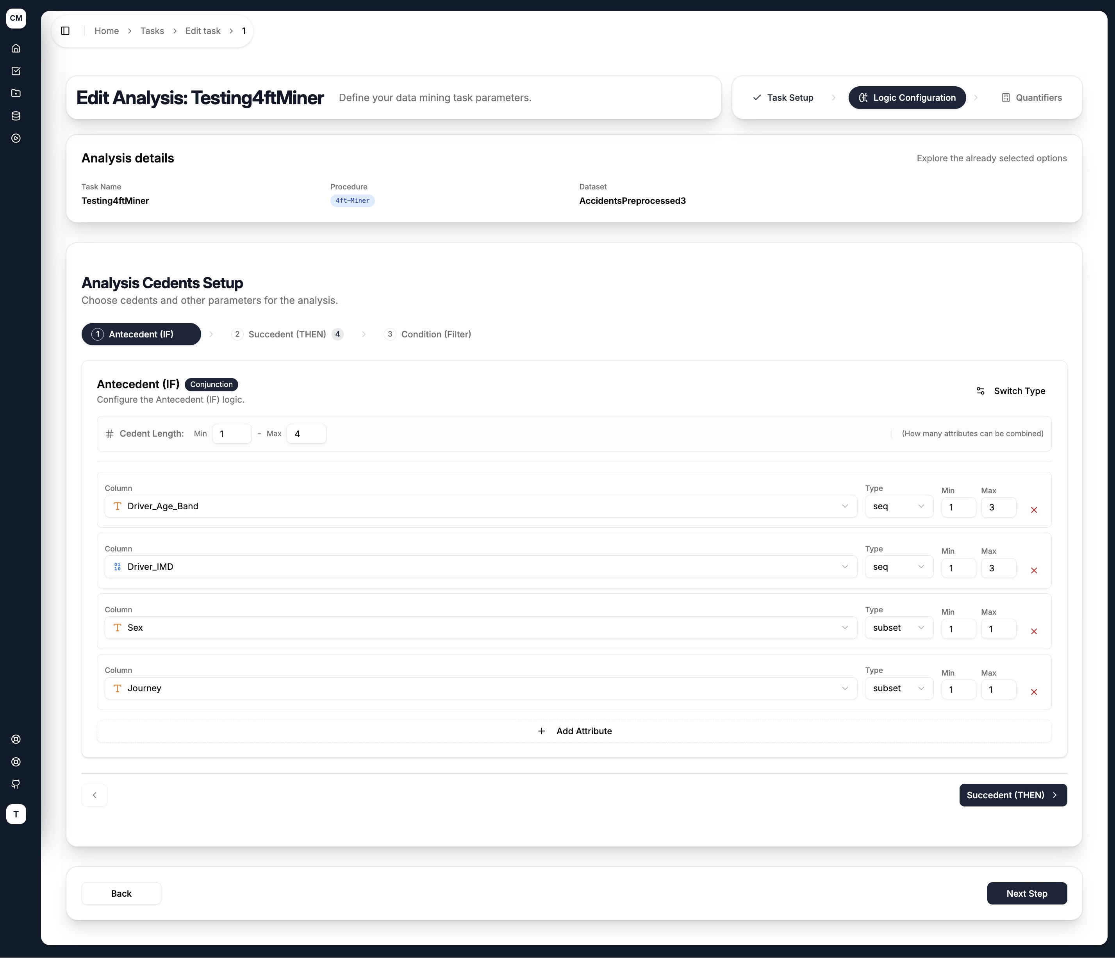Expand the Driver_IMD column dropdown

coord(480,567)
